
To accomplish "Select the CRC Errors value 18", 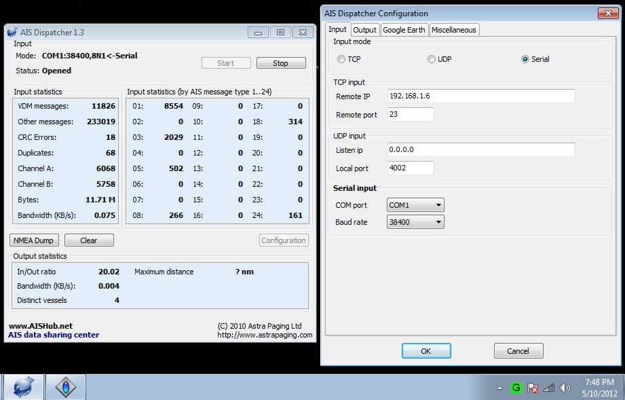I will click(111, 137).
